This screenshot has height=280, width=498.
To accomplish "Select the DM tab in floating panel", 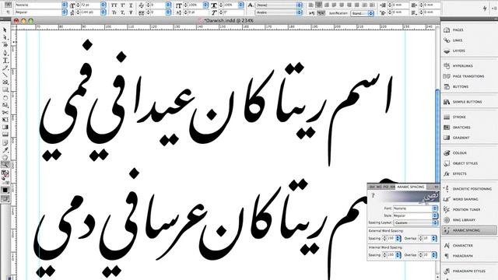I will pyautogui.click(x=372, y=187).
